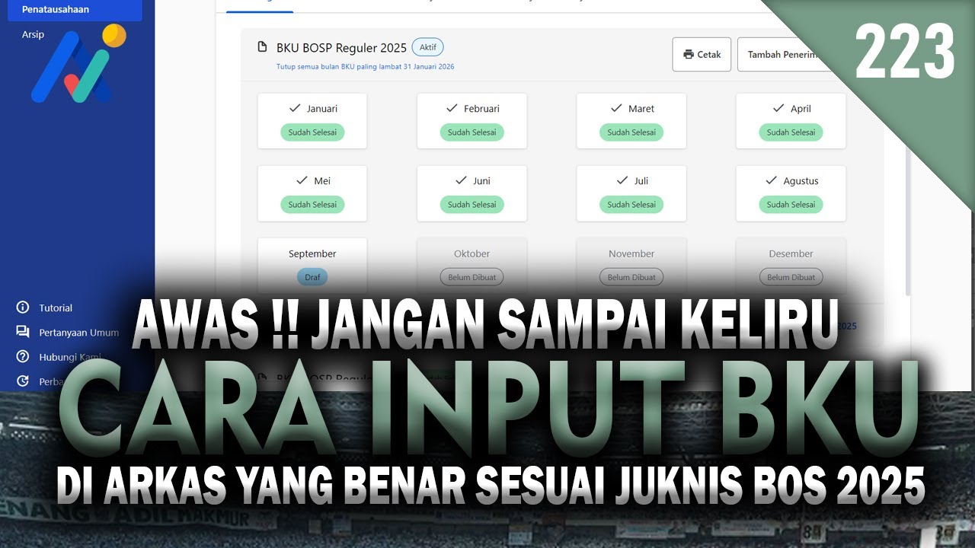Open the Januari BKU card

pyautogui.click(x=312, y=121)
